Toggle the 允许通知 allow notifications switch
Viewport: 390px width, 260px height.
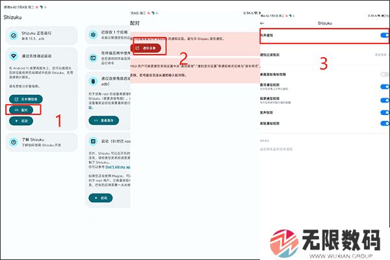385,35
